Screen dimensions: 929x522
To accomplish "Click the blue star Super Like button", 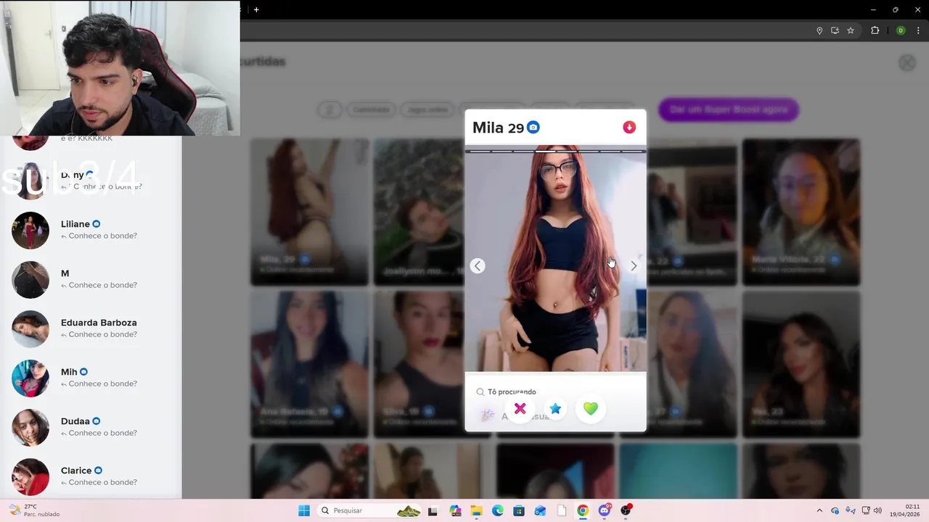I will tap(555, 409).
